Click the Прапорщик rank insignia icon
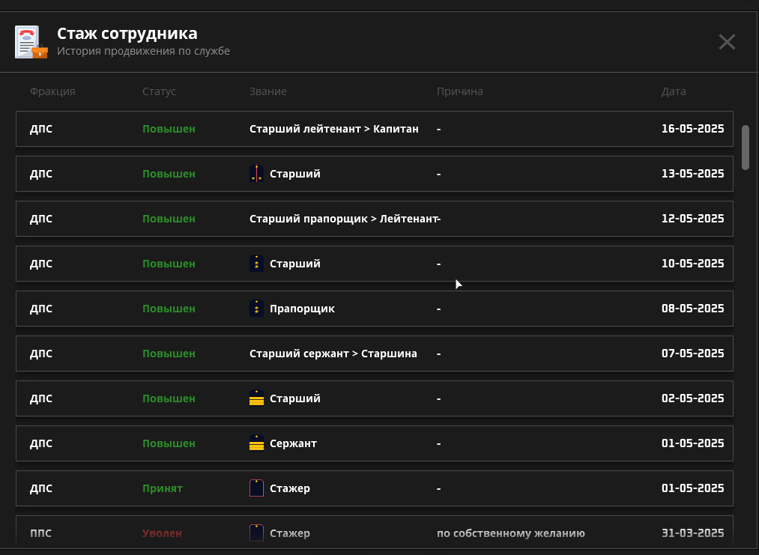Screen dimensions: 759x555 256,309
